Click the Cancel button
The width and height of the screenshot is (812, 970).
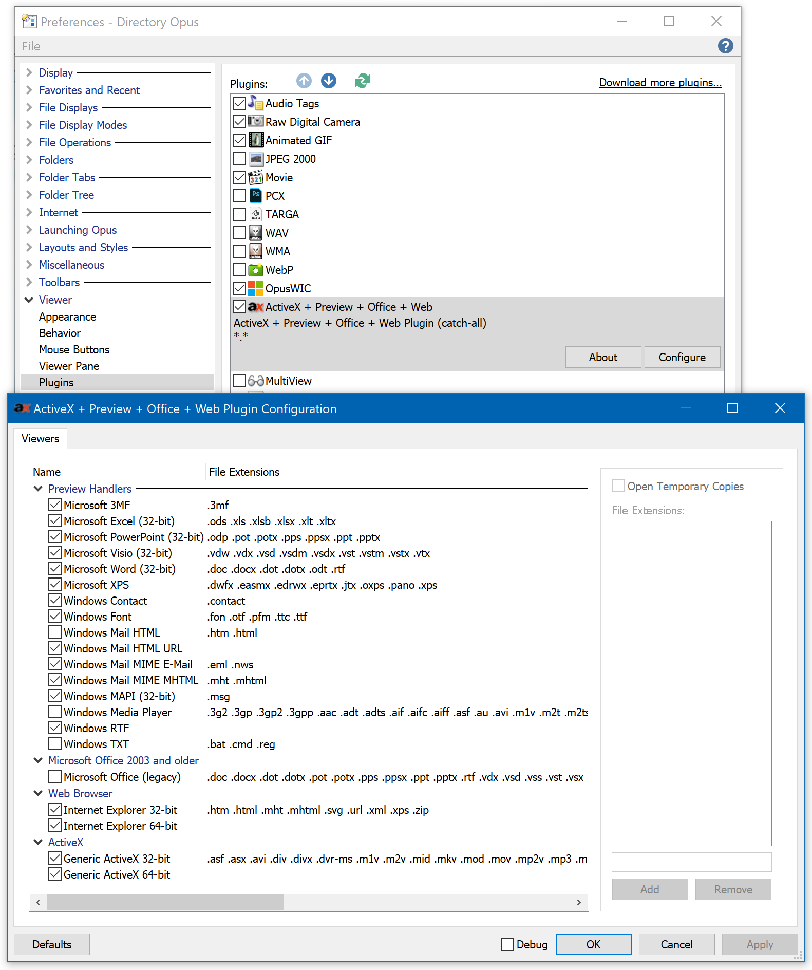coord(676,944)
